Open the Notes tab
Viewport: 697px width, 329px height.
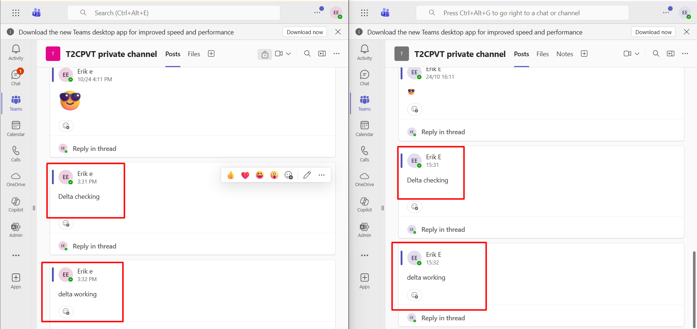[x=564, y=54]
